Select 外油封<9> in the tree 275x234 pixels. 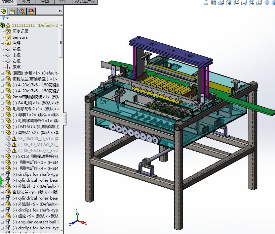35,204
